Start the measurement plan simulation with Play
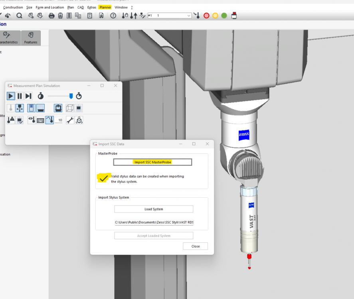Image resolution: width=354 pixels, height=299 pixels. 11,96
